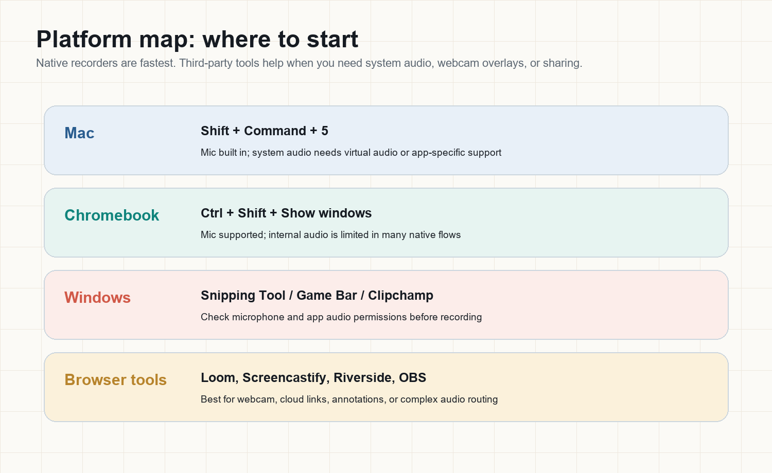Select the subtitle about native recorders

(309, 63)
